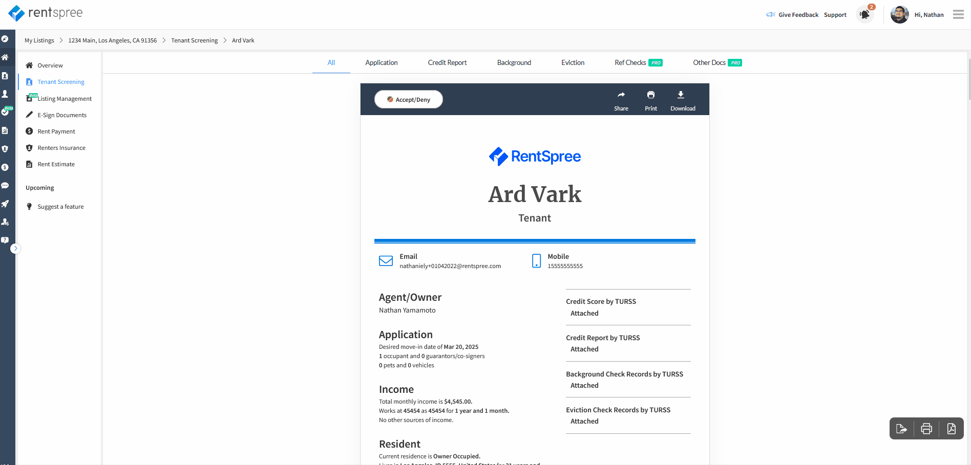The width and height of the screenshot is (971, 465).
Task: Open the Suggest a feature link
Action: tap(60, 206)
